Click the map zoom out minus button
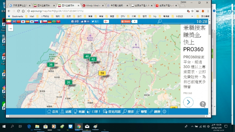Image resolution: width=235 pixels, height=132 pixels. [11, 28]
